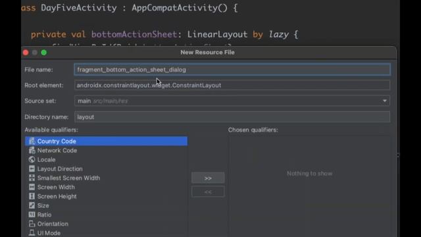Close the New Resource File dialog
Viewport: 421px width, 237px height.
coord(26,53)
